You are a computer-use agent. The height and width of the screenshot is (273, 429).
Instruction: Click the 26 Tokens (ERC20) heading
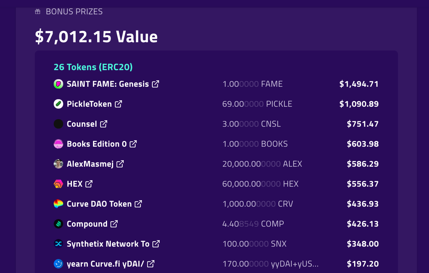tap(93, 67)
